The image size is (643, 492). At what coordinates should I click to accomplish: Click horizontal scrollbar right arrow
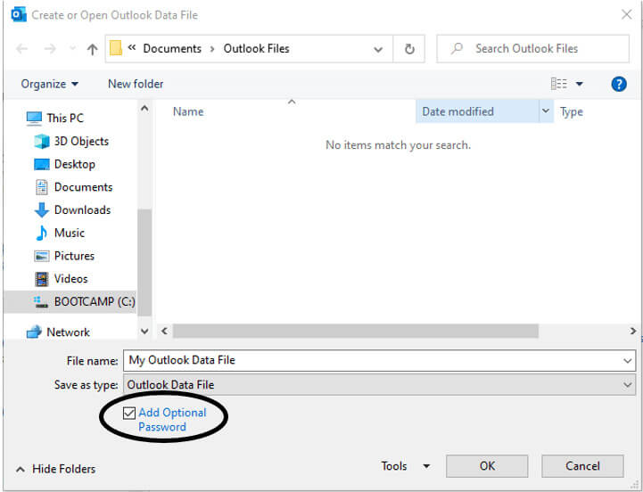coord(633,331)
